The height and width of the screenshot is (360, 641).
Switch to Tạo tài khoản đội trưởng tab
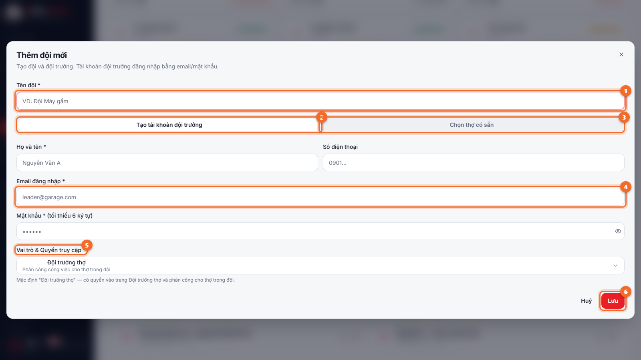[x=169, y=125]
